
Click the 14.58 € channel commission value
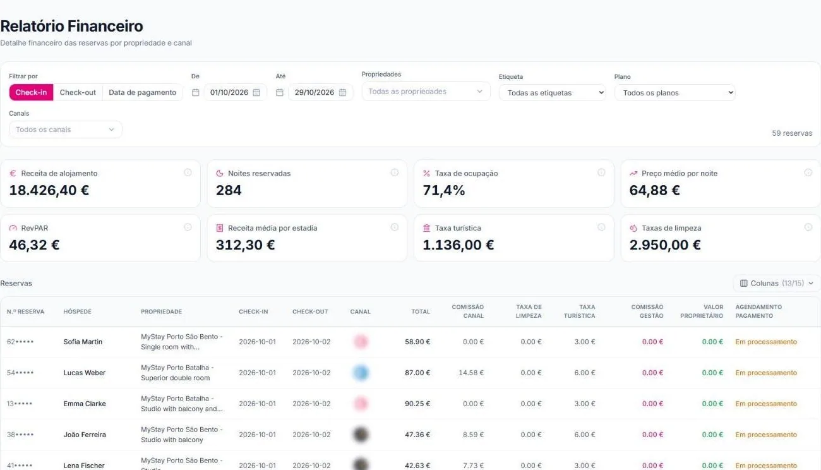[471, 373]
